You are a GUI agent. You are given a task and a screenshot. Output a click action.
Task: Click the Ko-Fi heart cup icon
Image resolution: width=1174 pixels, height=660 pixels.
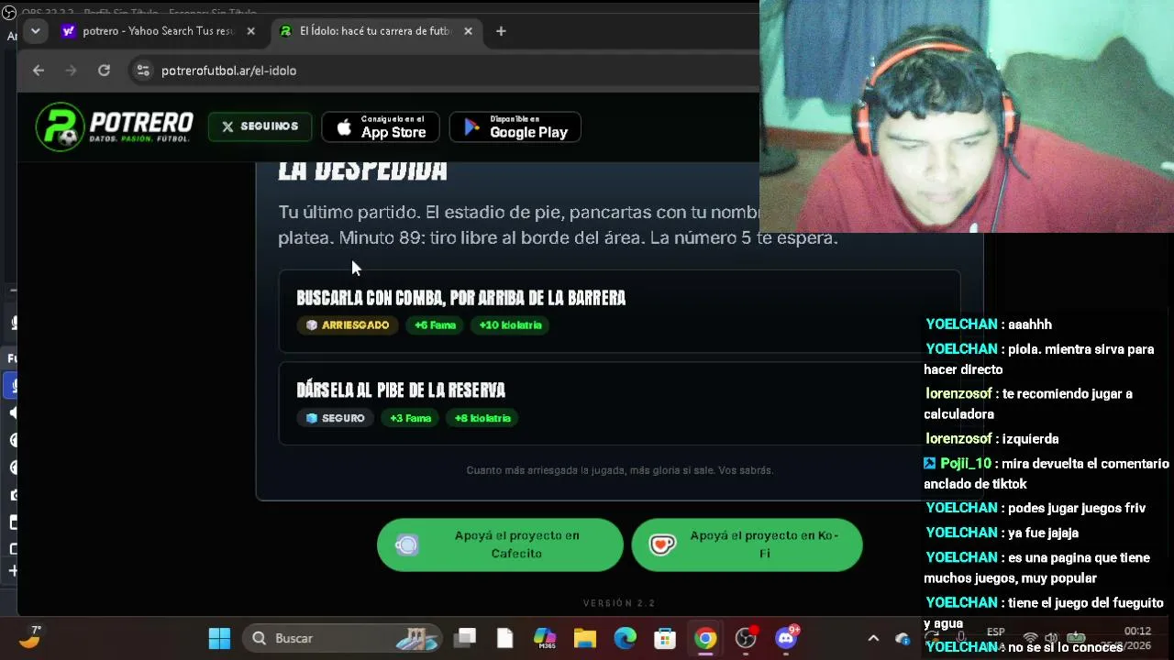pos(662,545)
